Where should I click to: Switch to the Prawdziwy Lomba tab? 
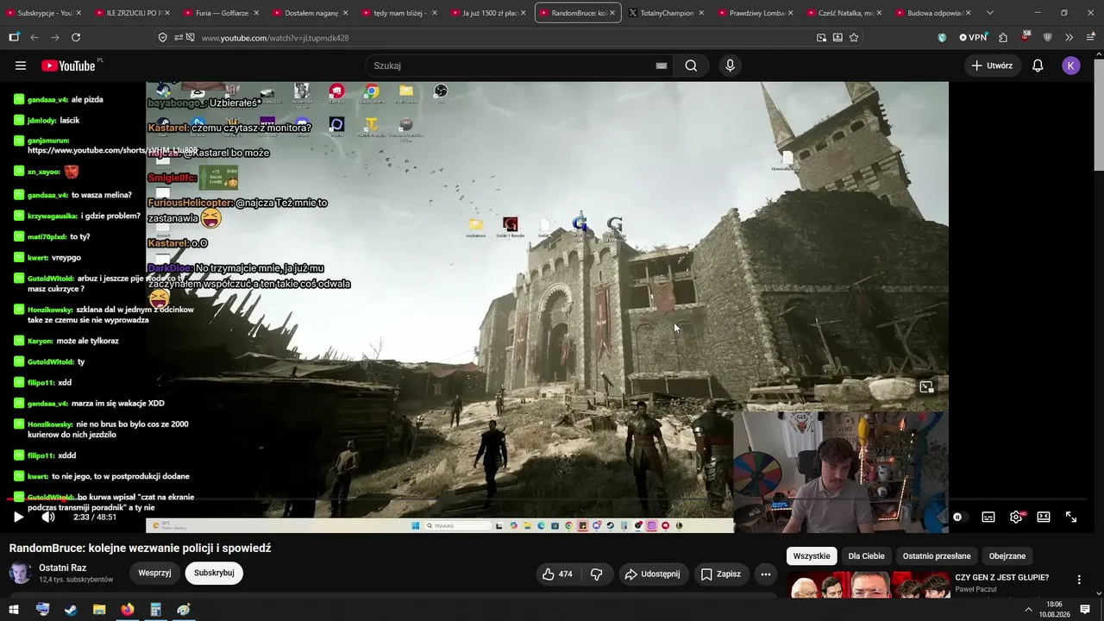point(756,13)
